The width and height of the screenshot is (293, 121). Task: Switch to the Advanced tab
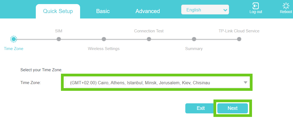point(148,11)
